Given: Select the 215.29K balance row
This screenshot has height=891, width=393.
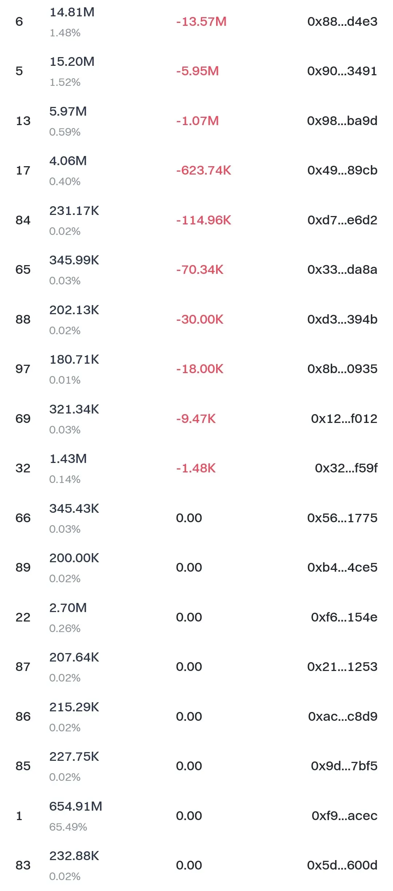Looking at the screenshot, I should 196,716.
